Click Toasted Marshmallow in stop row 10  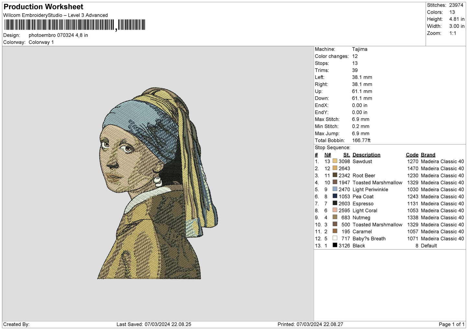click(377, 225)
